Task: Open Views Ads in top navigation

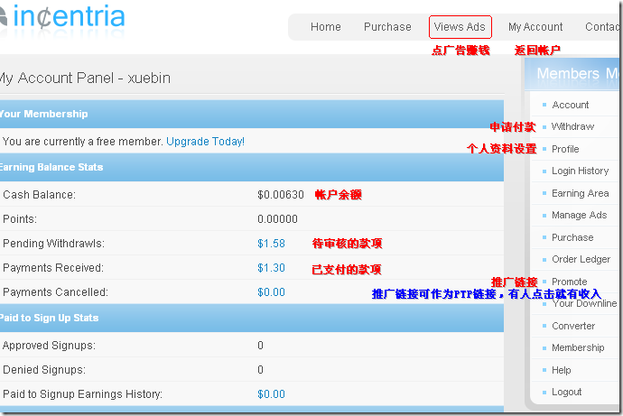Action: click(460, 27)
